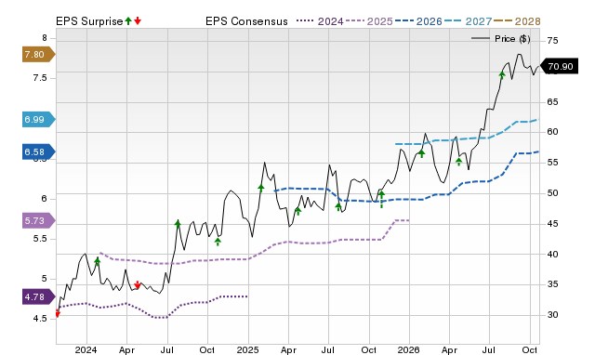Image resolution: width=595 pixels, height=355 pixels.
Task: Click the left axis value 5.5
Action: (x=40, y=239)
